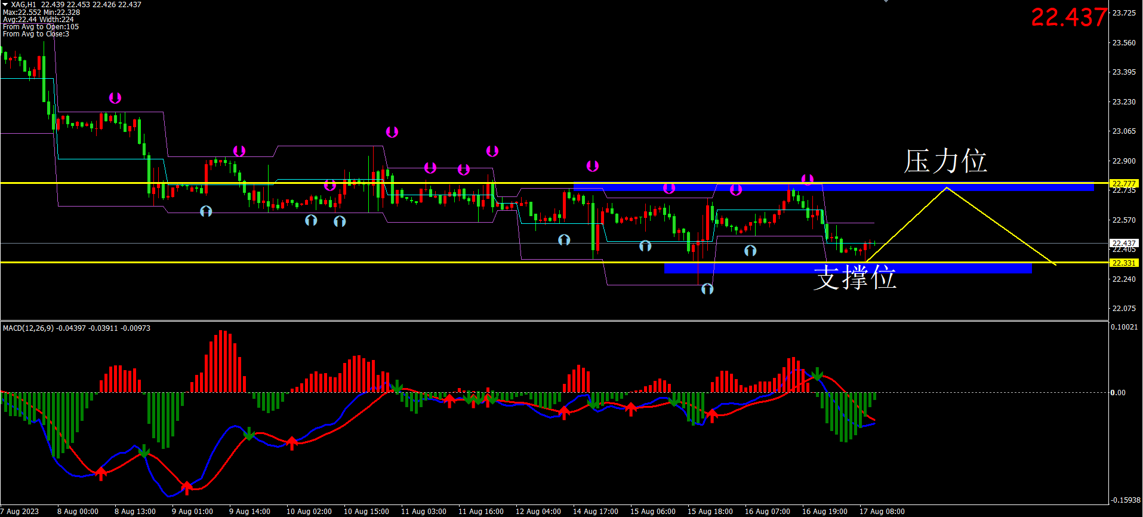Open the XAG,H1 chart title dropdown triangle
1143x517 pixels.
5,5
